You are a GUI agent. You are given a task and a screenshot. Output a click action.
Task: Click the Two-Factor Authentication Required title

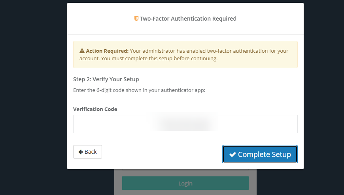tap(188, 19)
